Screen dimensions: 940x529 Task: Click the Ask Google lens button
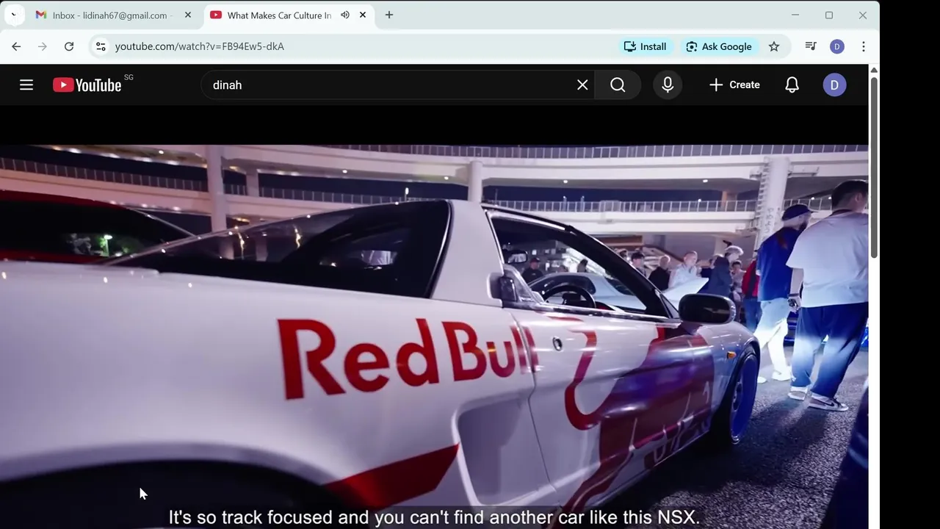coord(718,46)
